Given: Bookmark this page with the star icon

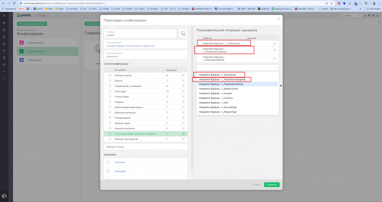Looking at the screenshot, I should click(x=332, y=3).
